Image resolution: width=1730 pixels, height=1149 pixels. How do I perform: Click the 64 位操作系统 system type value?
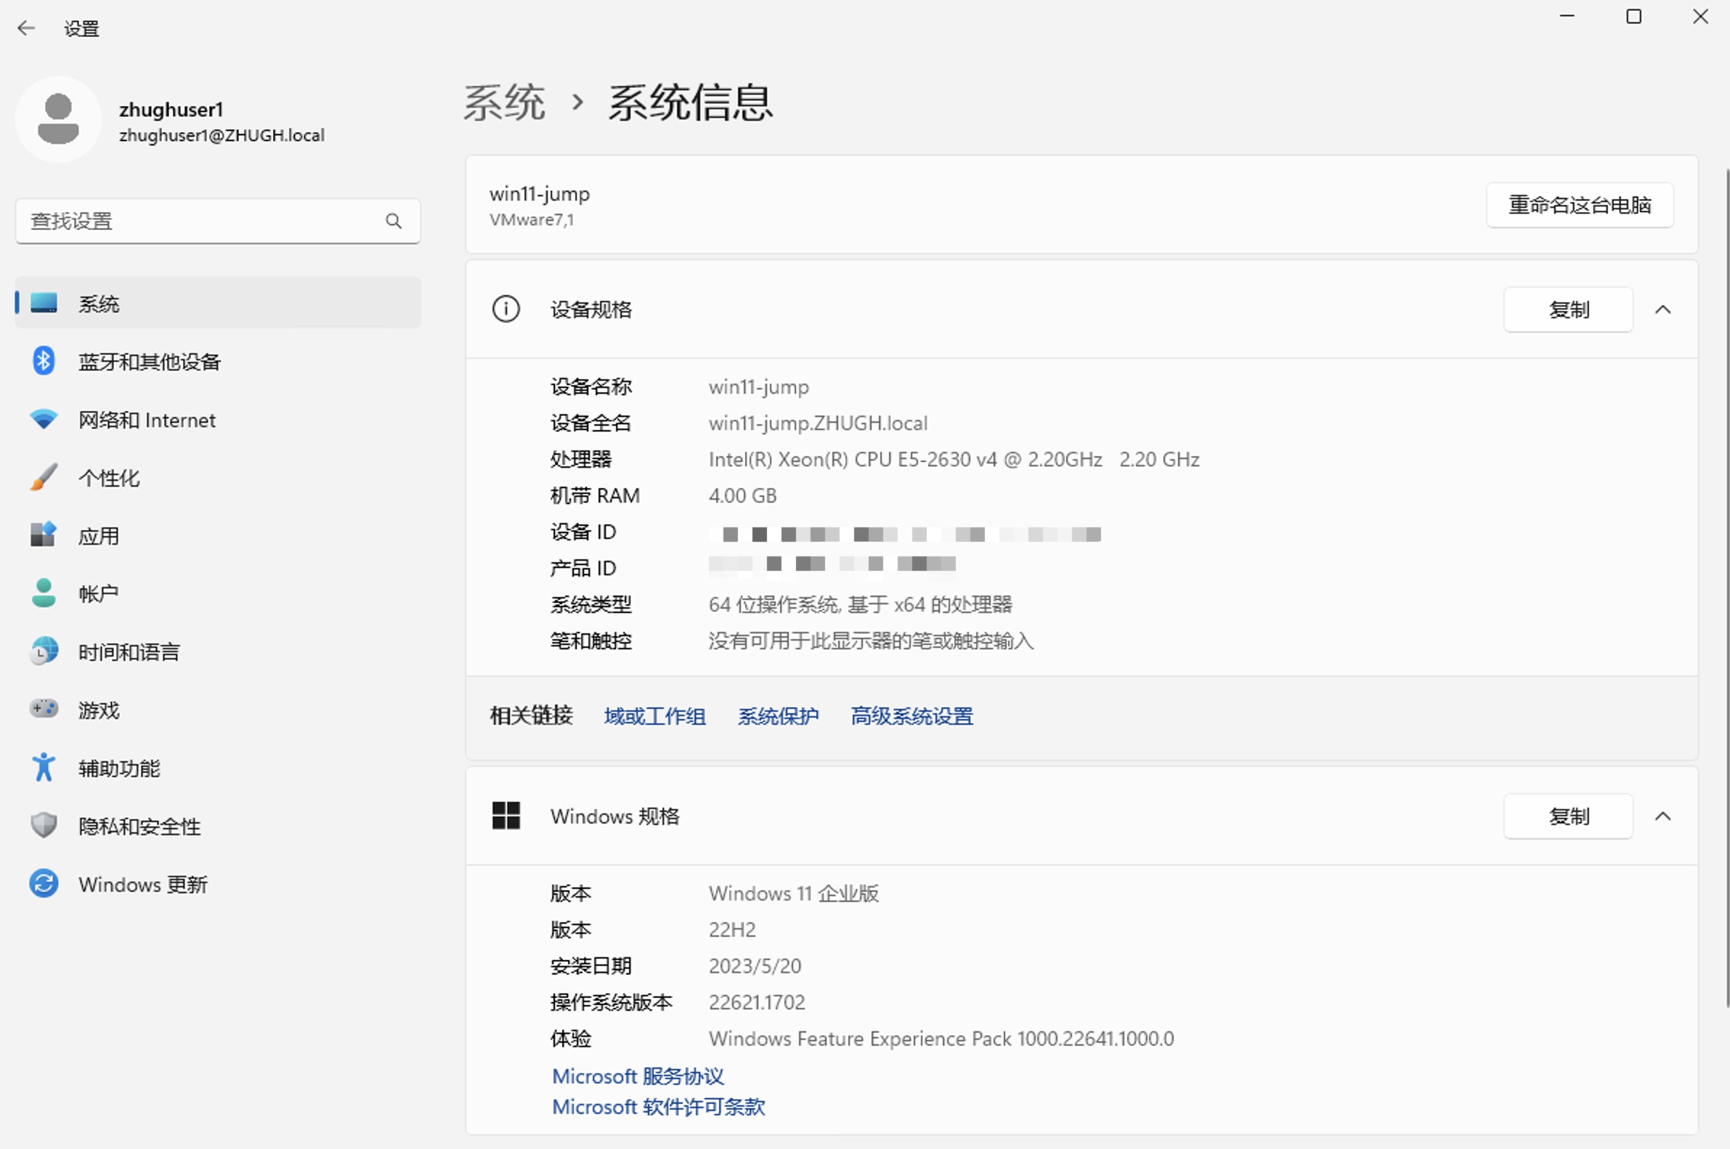860,604
